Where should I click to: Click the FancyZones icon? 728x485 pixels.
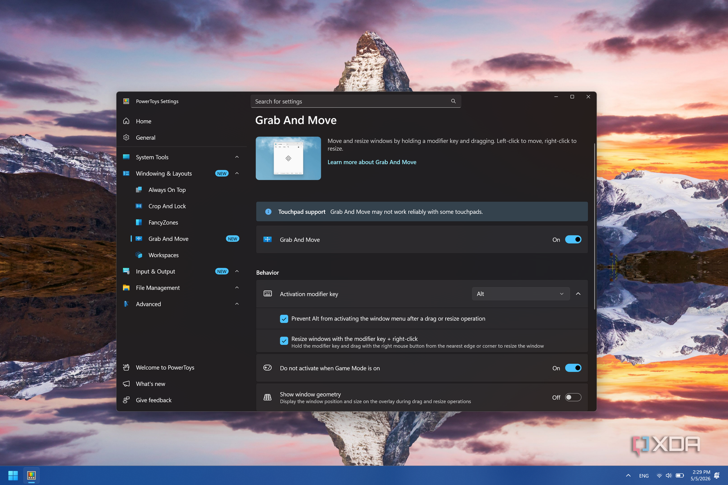point(139,222)
